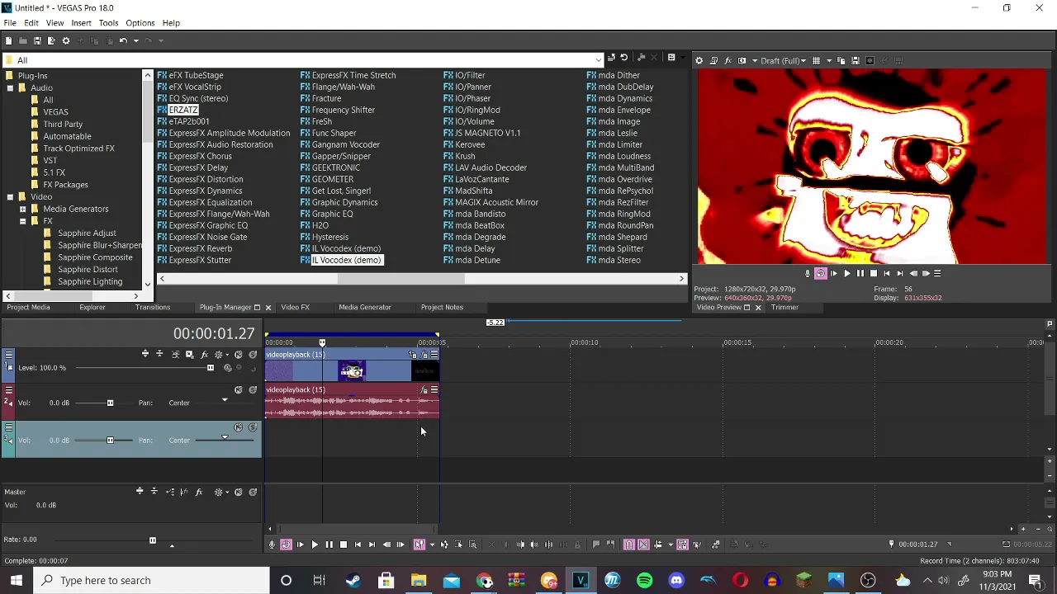This screenshot has height=594, width=1057.
Task: Toggle Automatic Crossfades icon
Action: click(643, 544)
